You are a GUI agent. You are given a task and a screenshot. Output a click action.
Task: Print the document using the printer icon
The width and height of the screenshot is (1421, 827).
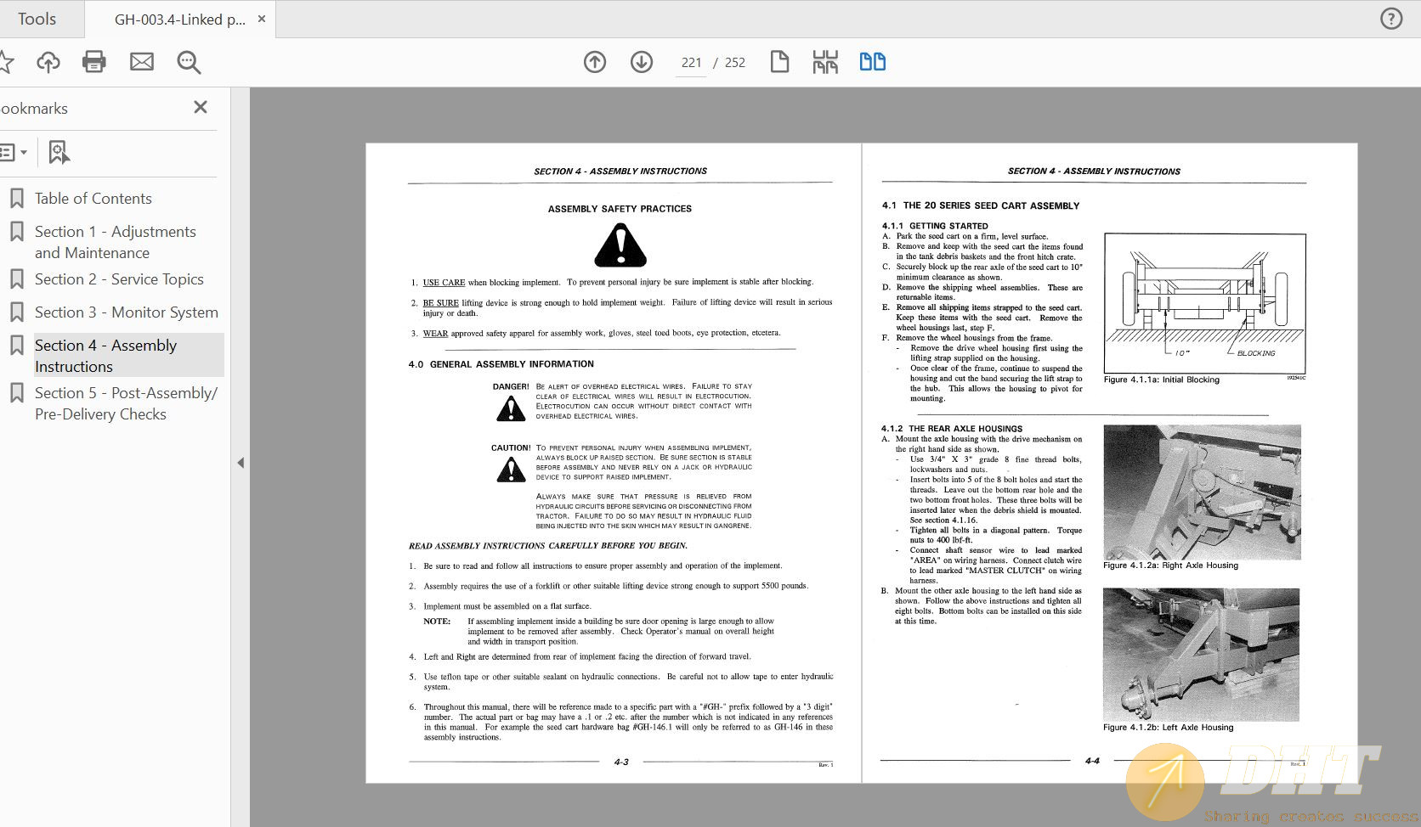click(x=94, y=62)
